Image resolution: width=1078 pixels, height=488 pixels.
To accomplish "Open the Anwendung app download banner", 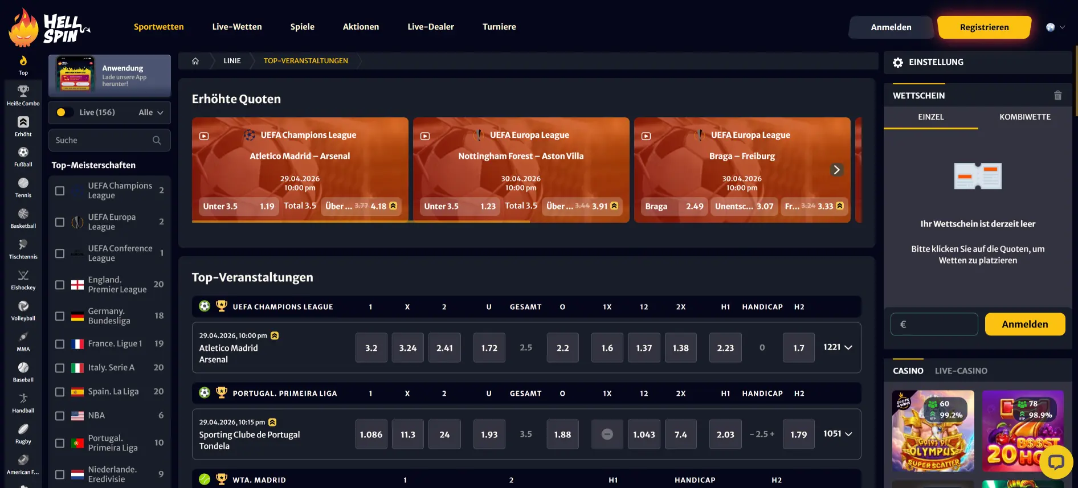I will click(x=109, y=75).
